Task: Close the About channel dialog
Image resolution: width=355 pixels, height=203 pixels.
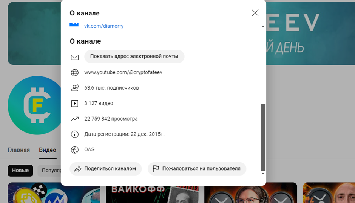Action: pos(255,13)
